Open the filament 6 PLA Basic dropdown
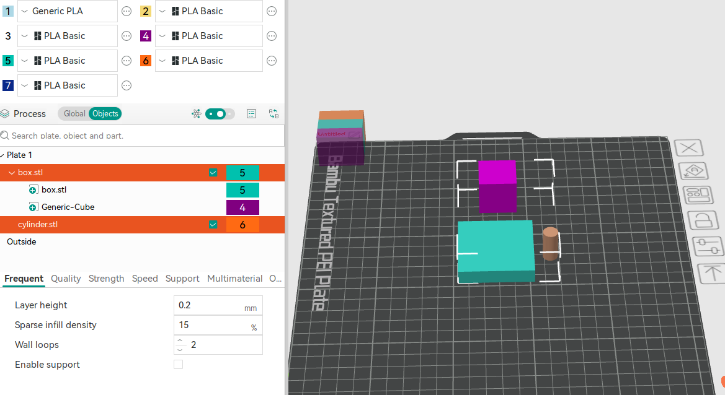Image resolution: width=725 pixels, height=395 pixels. point(209,61)
